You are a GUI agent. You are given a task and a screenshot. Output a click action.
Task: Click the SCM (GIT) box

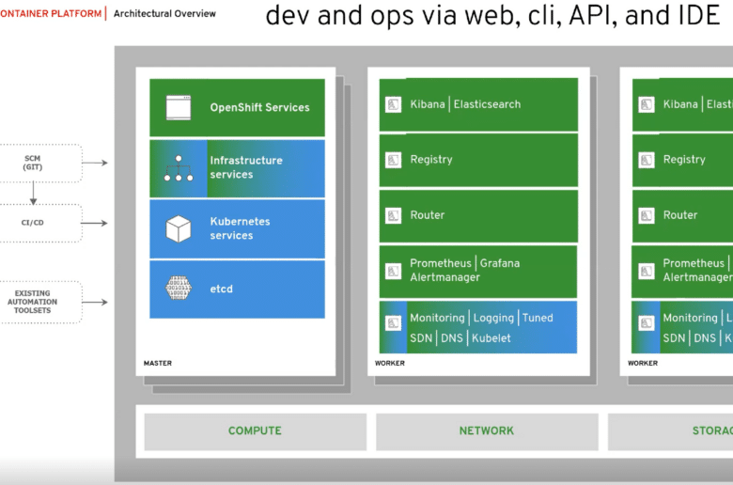[41, 163]
